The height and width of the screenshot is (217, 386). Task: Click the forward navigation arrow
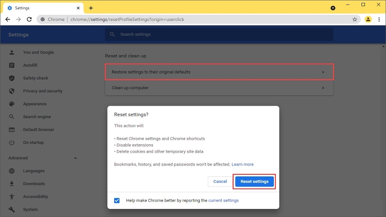[x=18, y=19]
